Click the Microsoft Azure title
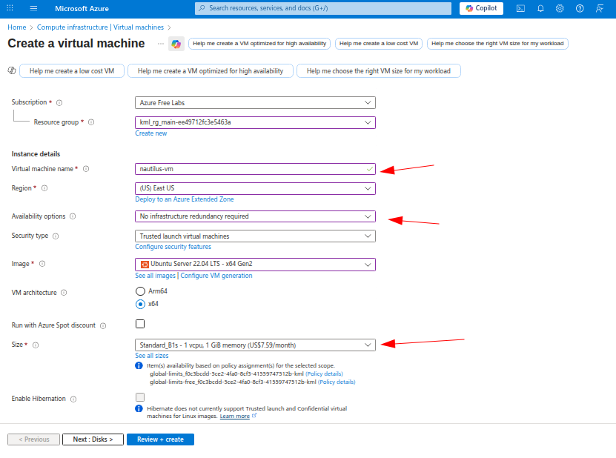This screenshot has height=458, width=616. [x=82, y=8]
